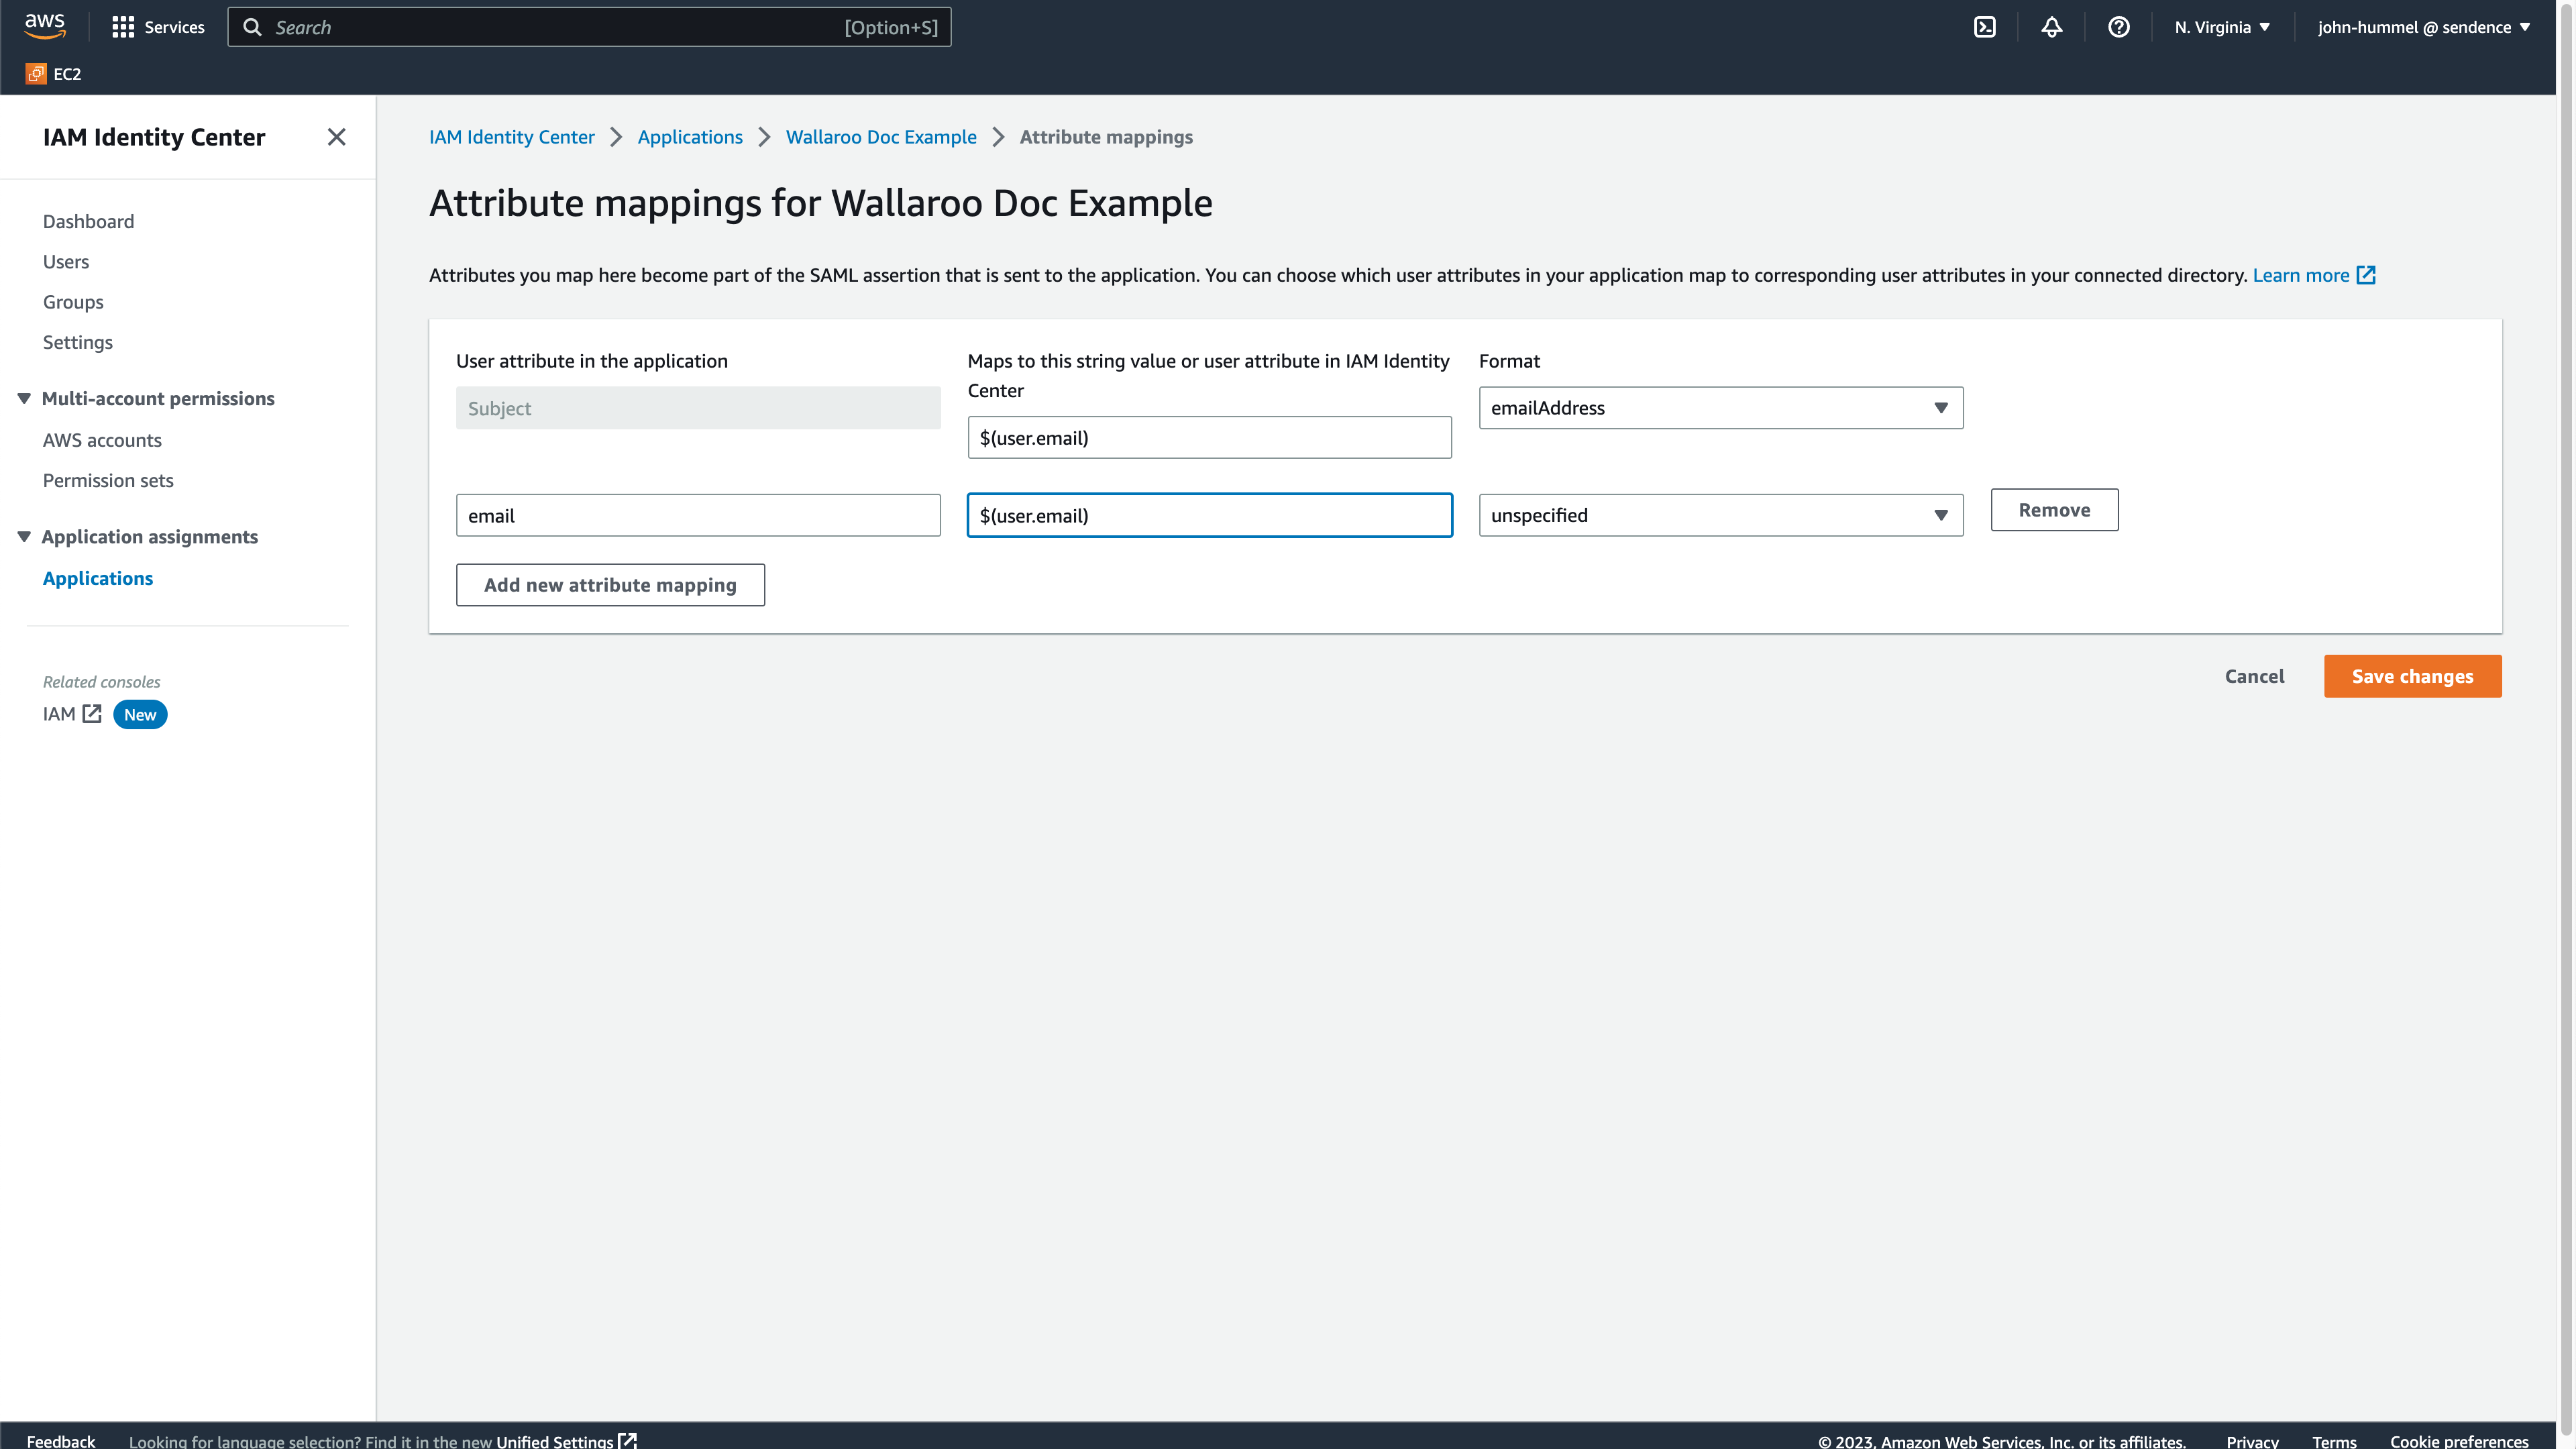2576x1449 pixels.
Task: Focus the email application attribute field
Action: [x=698, y=515]
